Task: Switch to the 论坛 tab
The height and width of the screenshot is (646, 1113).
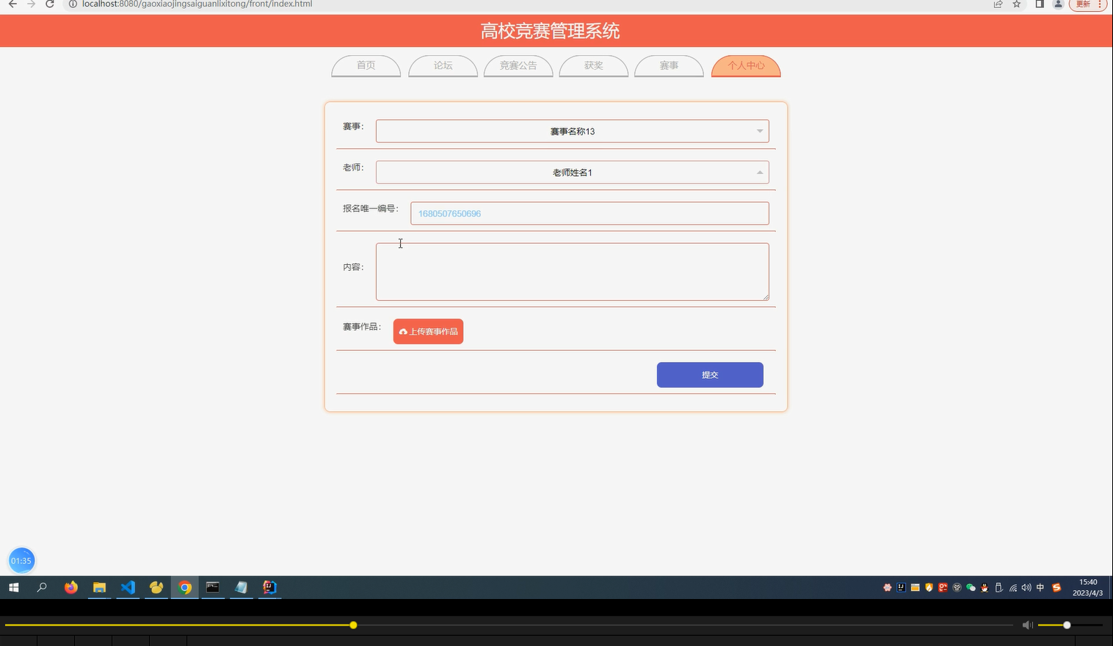Action: tap(442, 65)
